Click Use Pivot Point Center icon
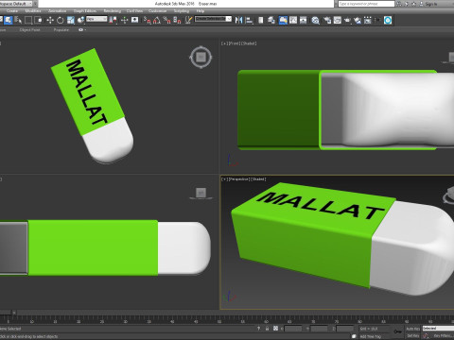Screen dimensions: 454x340 coord(113,20)
